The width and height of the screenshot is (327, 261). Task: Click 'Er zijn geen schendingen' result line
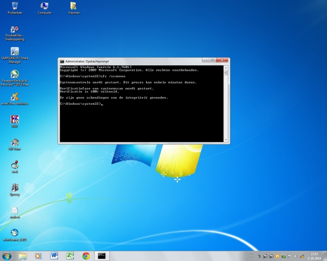click(x=114, y=97)
